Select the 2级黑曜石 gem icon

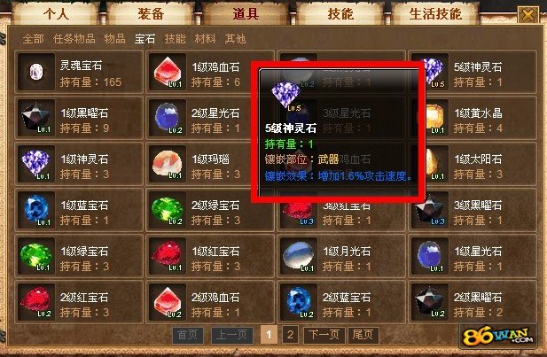click(430, 302)
